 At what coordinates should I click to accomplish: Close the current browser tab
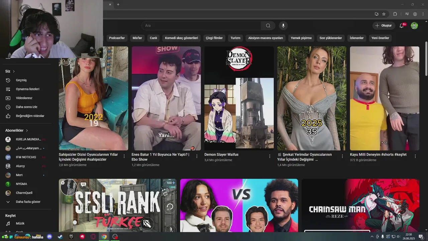point(110,4)
